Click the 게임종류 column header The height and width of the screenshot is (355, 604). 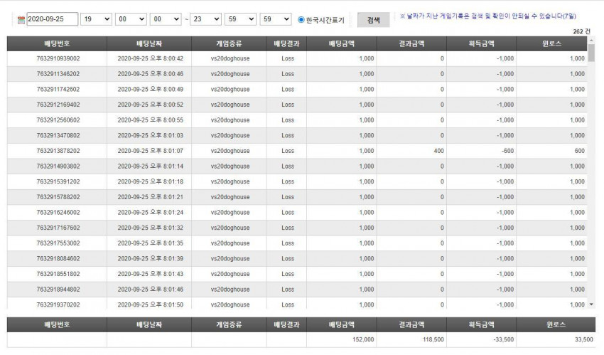pos(229,44)
